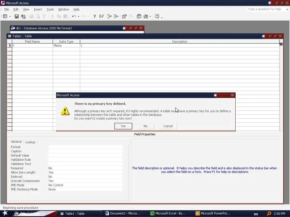Switch to the Lookup field properties tab

pos(30,142)
